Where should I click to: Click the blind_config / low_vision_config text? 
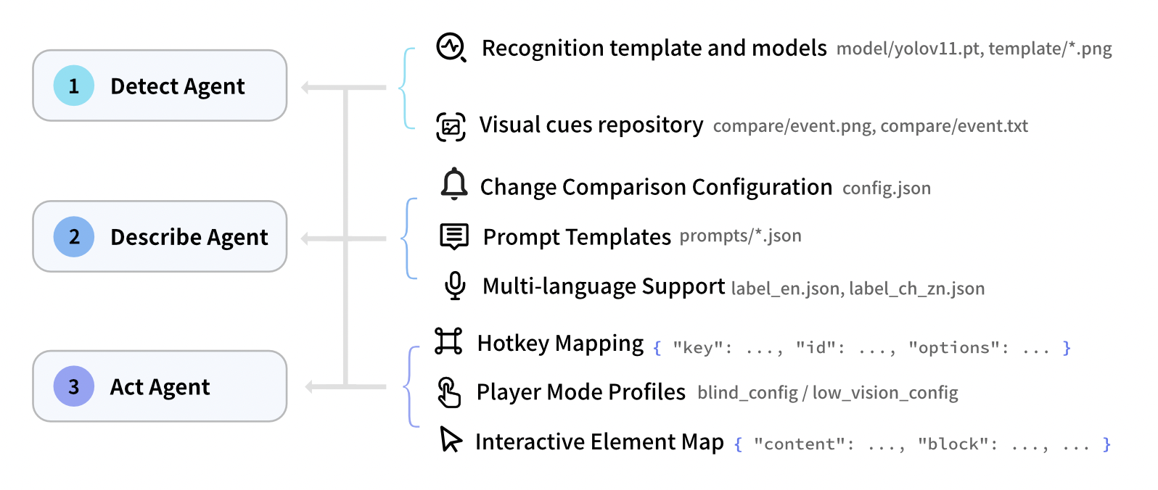[x=827, y=393]
